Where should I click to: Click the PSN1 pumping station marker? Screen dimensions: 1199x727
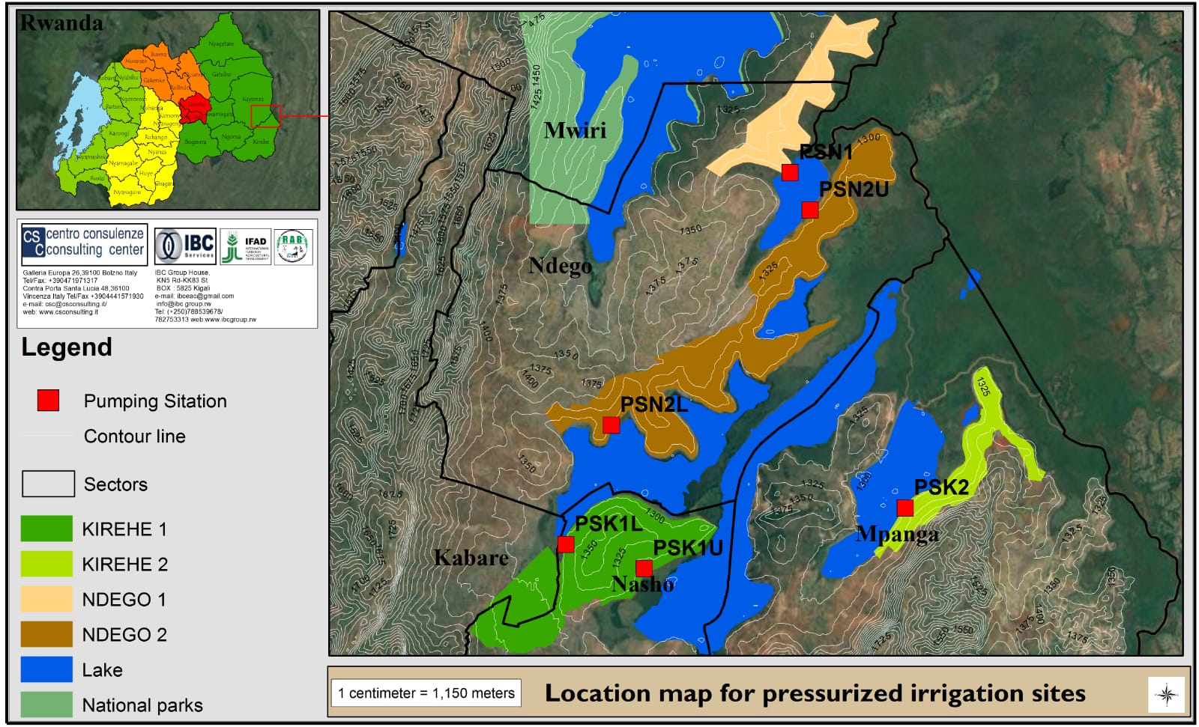789,173
